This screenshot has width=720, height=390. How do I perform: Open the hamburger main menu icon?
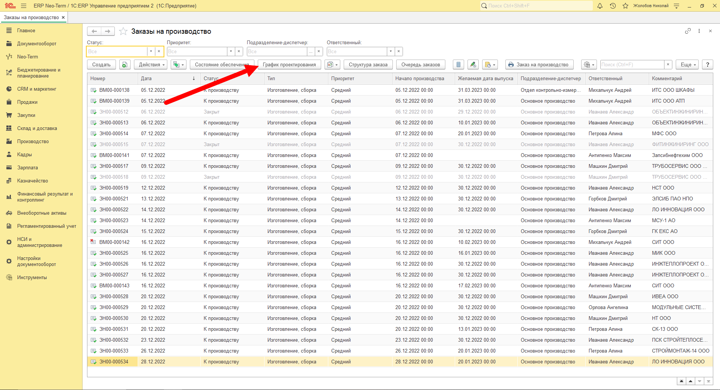pos(24,6)
